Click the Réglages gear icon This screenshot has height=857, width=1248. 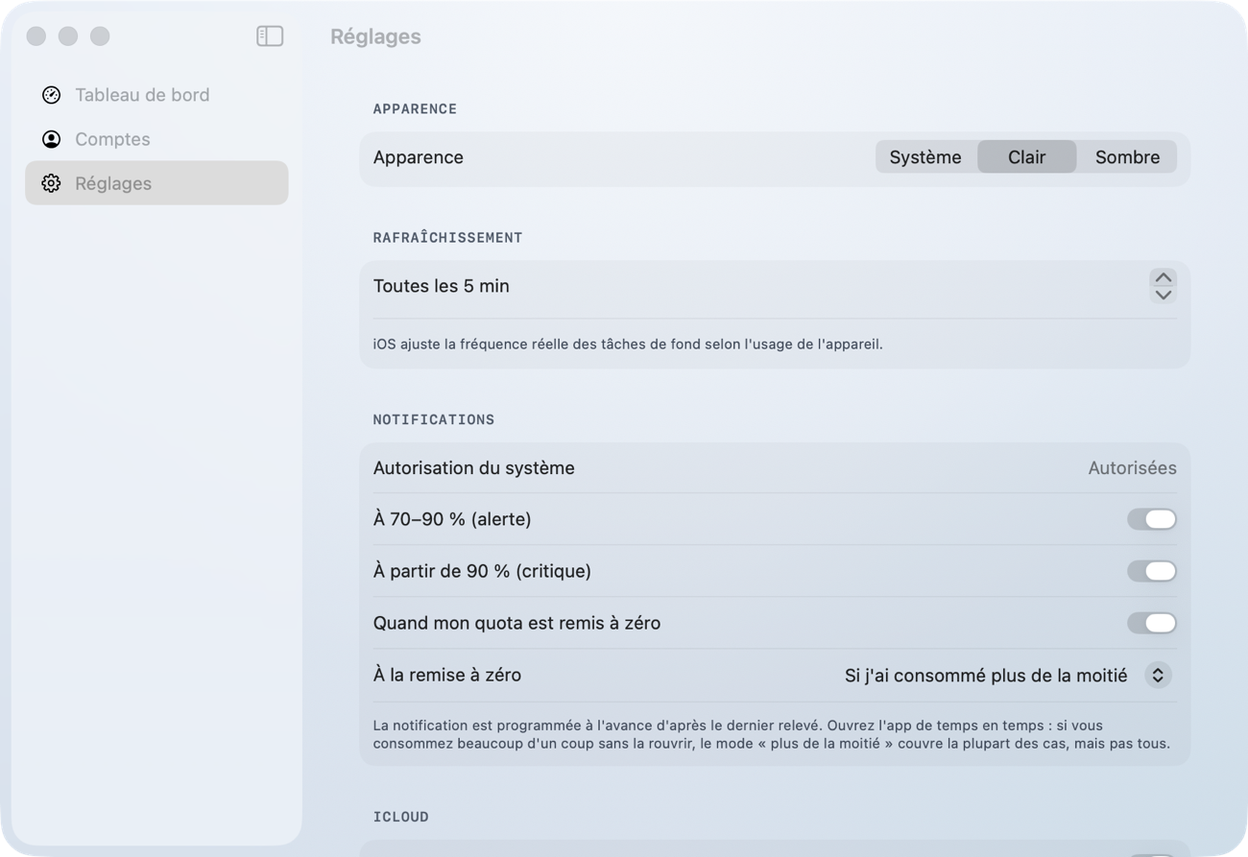click(52, 183)
